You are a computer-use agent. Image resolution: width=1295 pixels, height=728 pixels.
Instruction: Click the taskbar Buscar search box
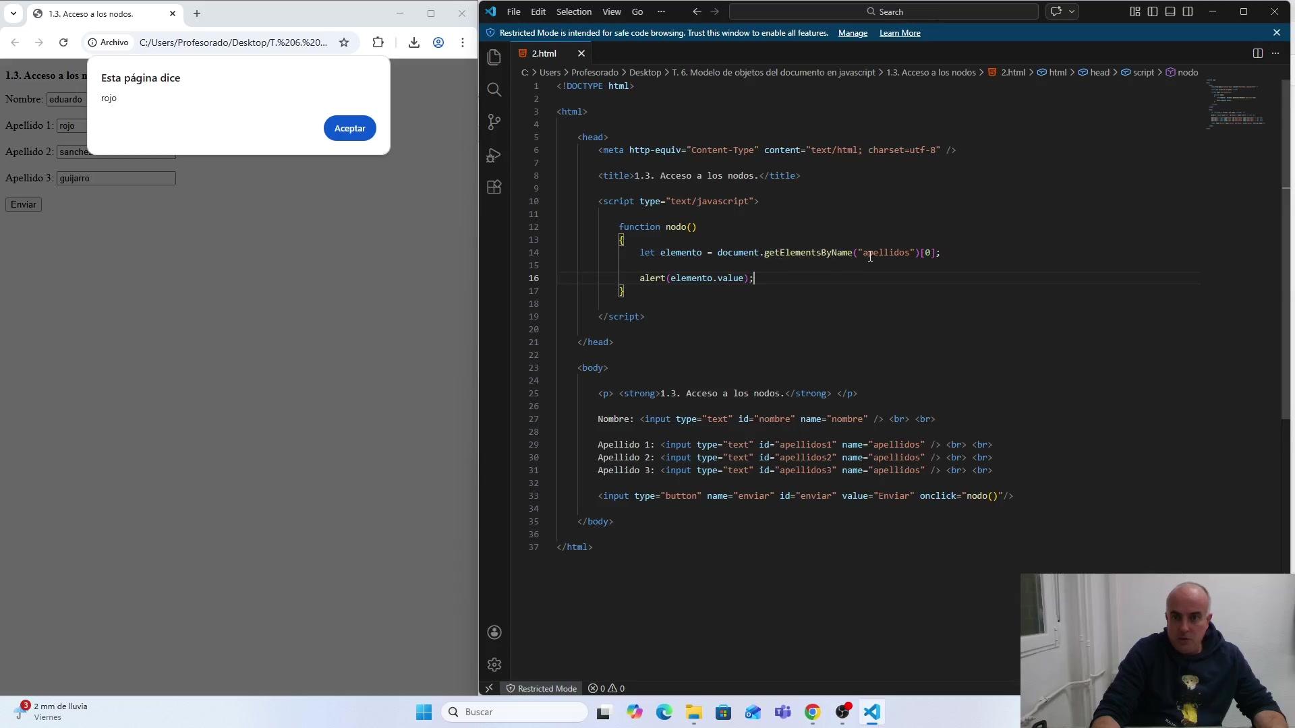pyautogui.click(x=515, y=712)
